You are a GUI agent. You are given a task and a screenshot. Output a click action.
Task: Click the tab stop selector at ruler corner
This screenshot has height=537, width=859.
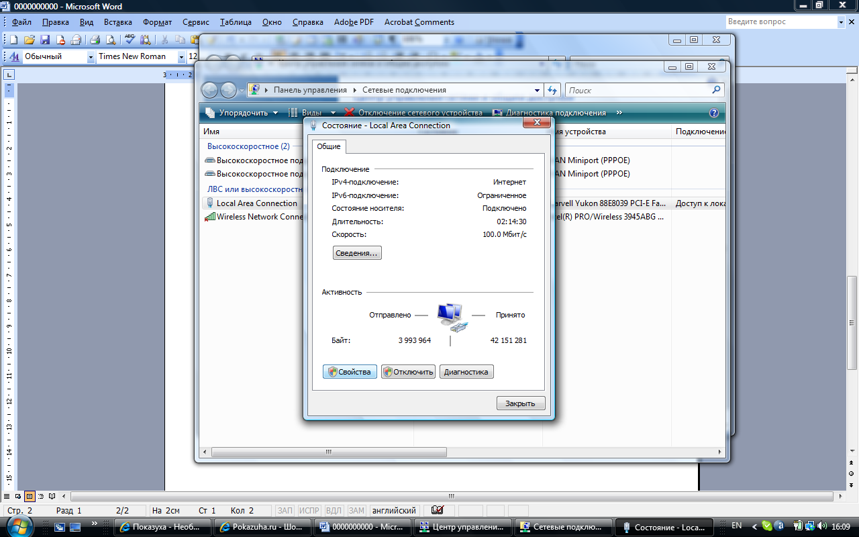(9, 75)
